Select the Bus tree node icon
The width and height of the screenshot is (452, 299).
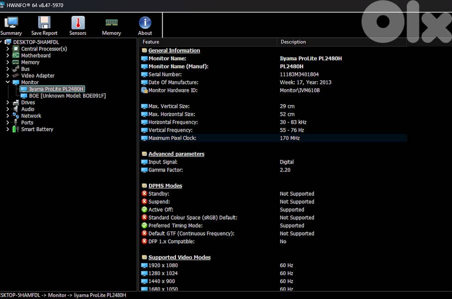pos(16,69)
